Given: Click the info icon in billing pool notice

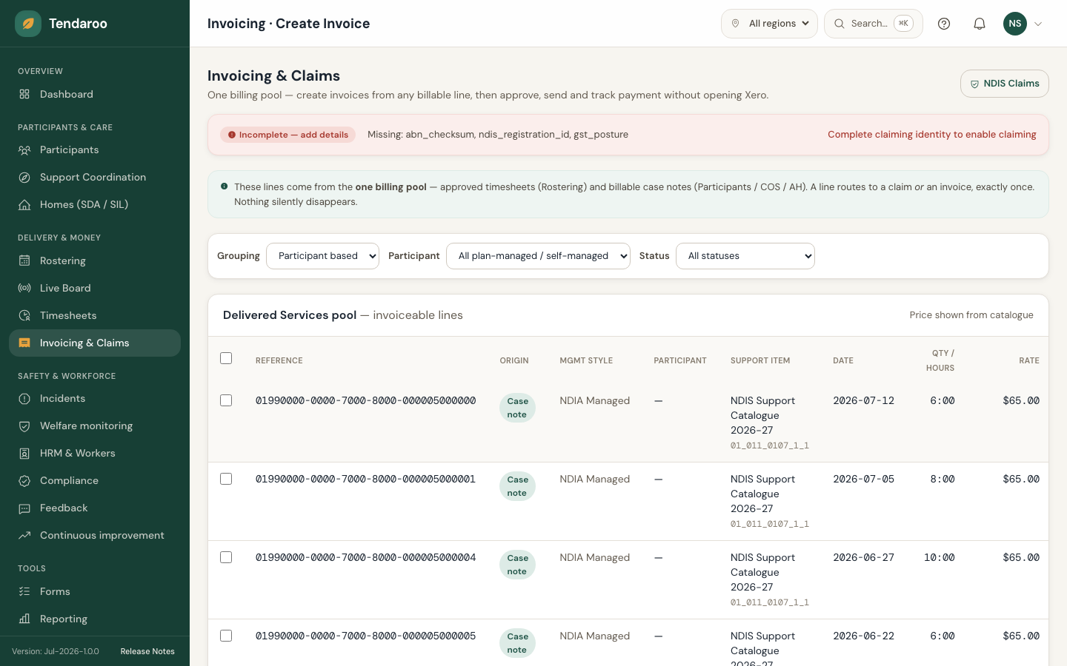Looking at the screenshot, I should [x=224, y=186].
